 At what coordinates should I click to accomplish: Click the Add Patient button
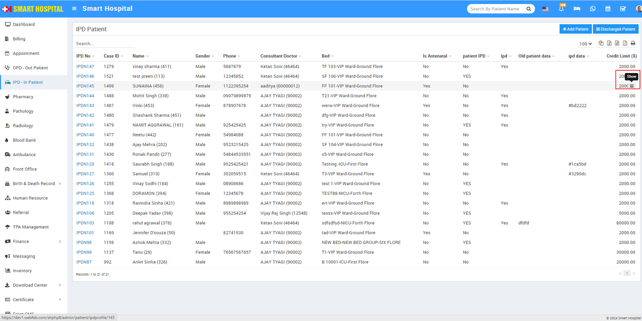pos(575,29)
